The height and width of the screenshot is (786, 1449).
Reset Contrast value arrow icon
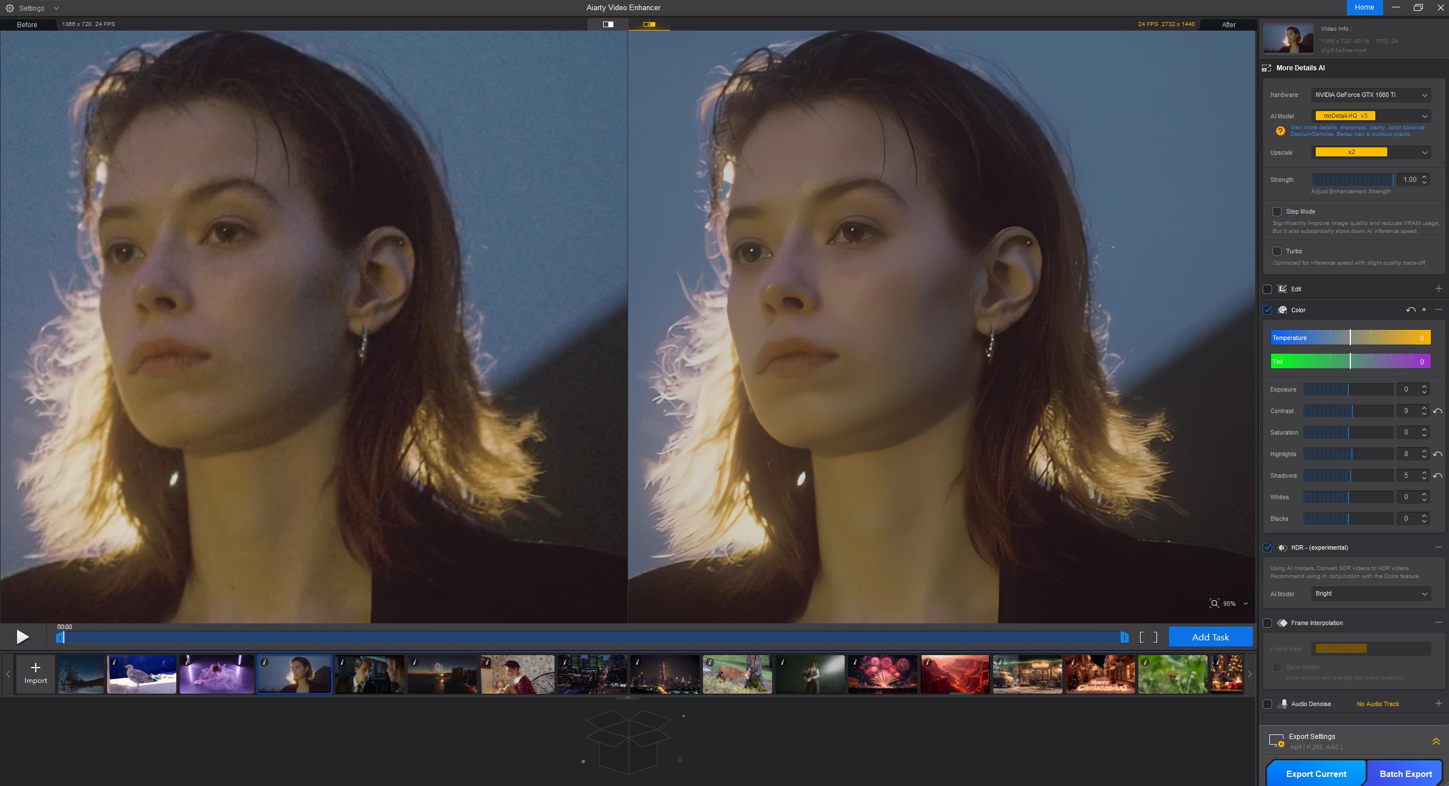(1438, 411)
